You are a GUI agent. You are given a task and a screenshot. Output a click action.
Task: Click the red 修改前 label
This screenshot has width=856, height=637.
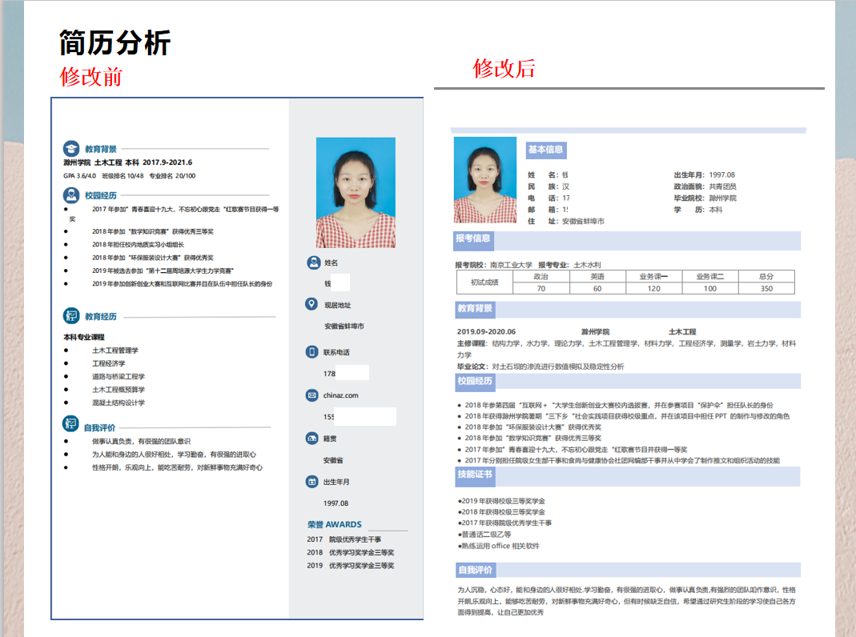click(91, 77)
